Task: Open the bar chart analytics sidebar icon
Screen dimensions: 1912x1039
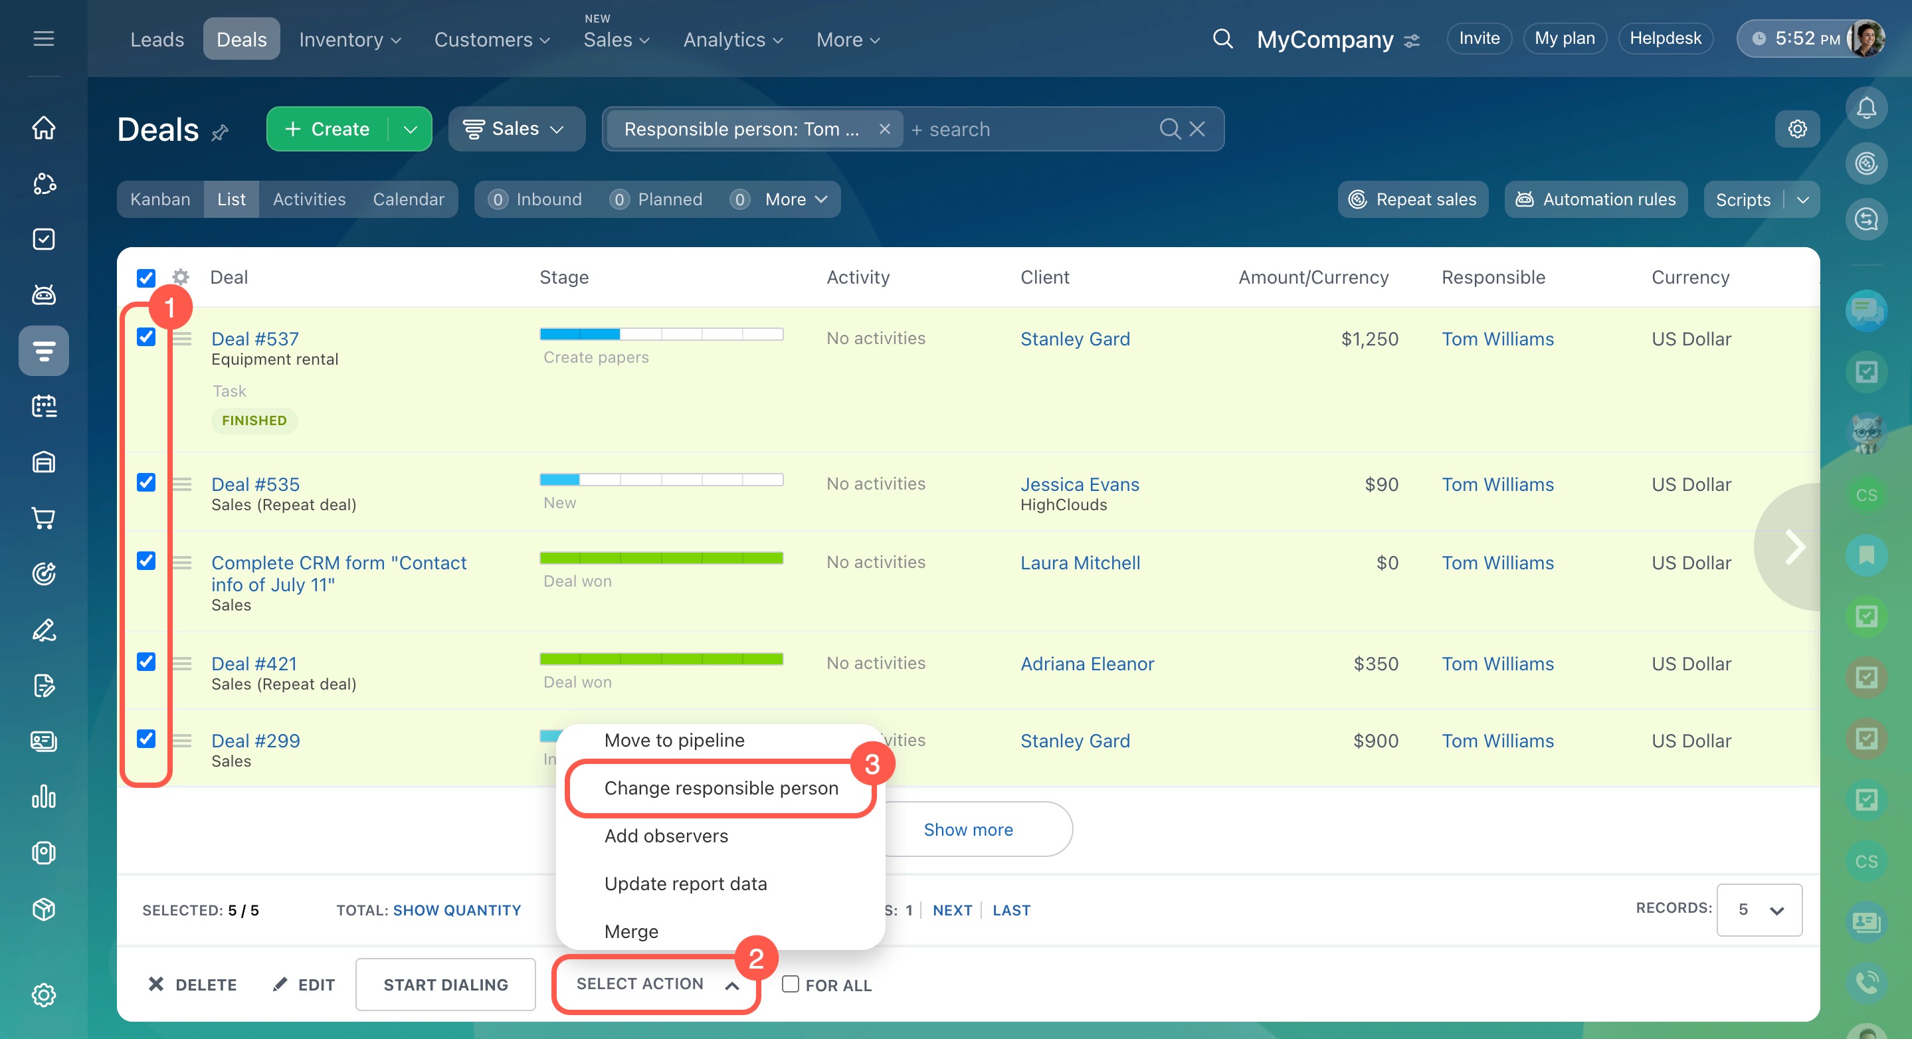Action: tap(44, 797)
